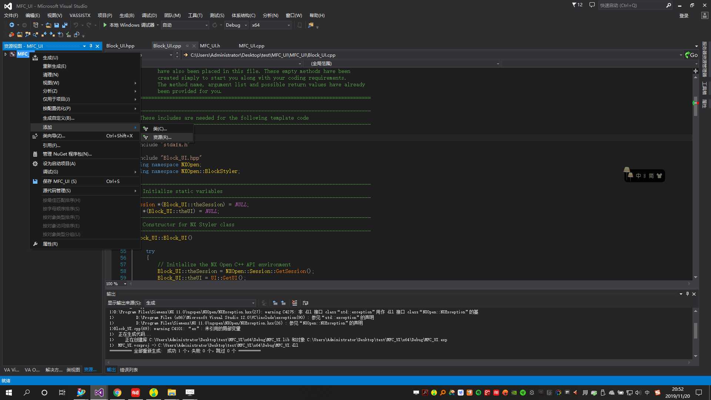This screenshot has height=400, width=711.
Task: Toggle pin on the Output panel
Action: (x=687, y=294)
